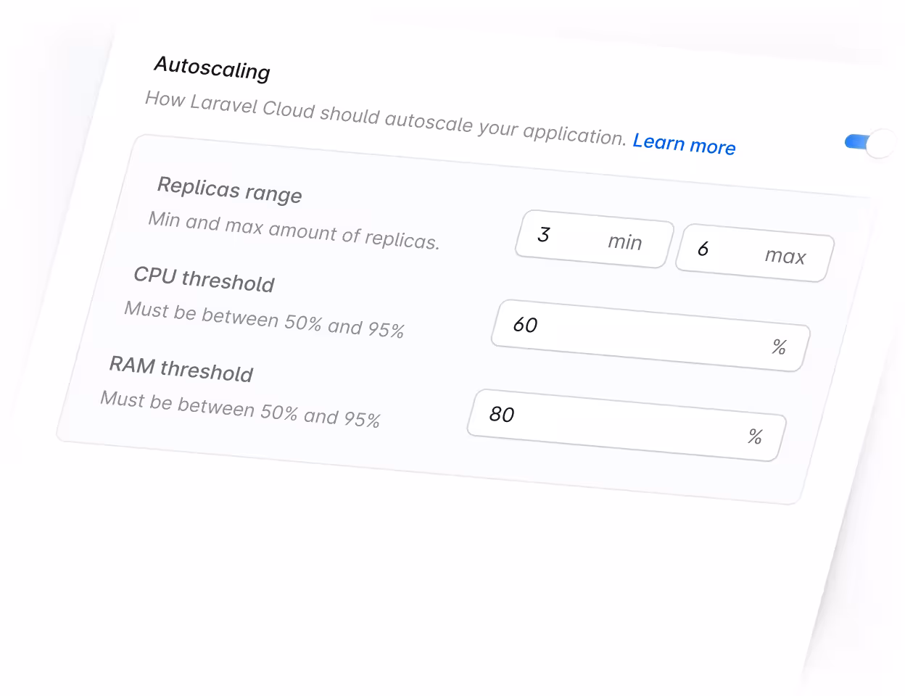
Task: Click the Replicas range label
Action: tap(229, 193)
